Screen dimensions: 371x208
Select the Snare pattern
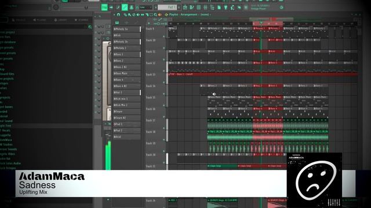tap(127, 112)
